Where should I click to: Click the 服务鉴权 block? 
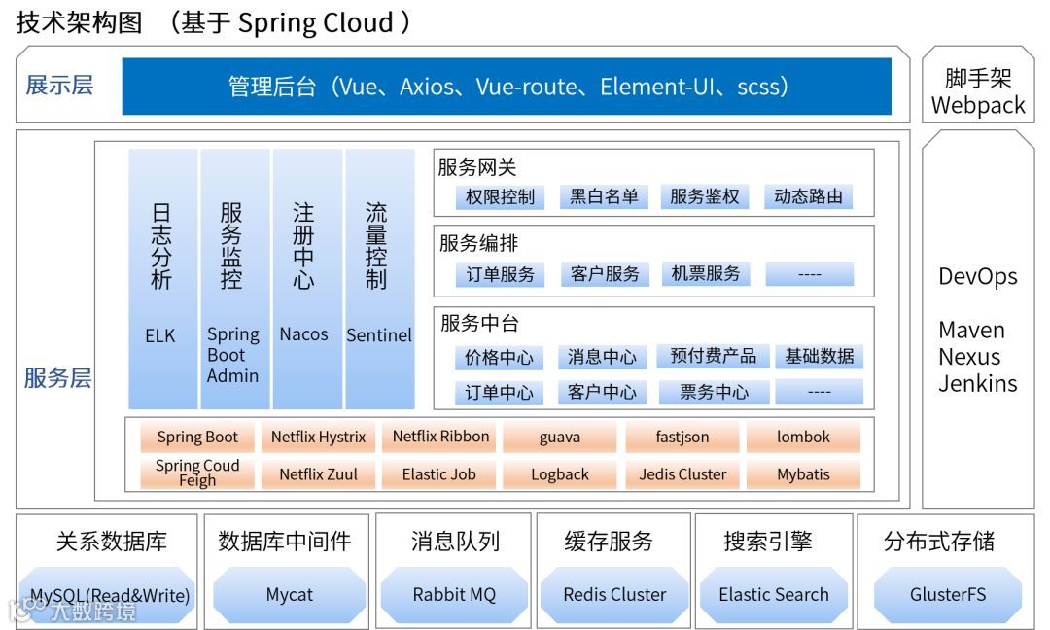(705, 196)
